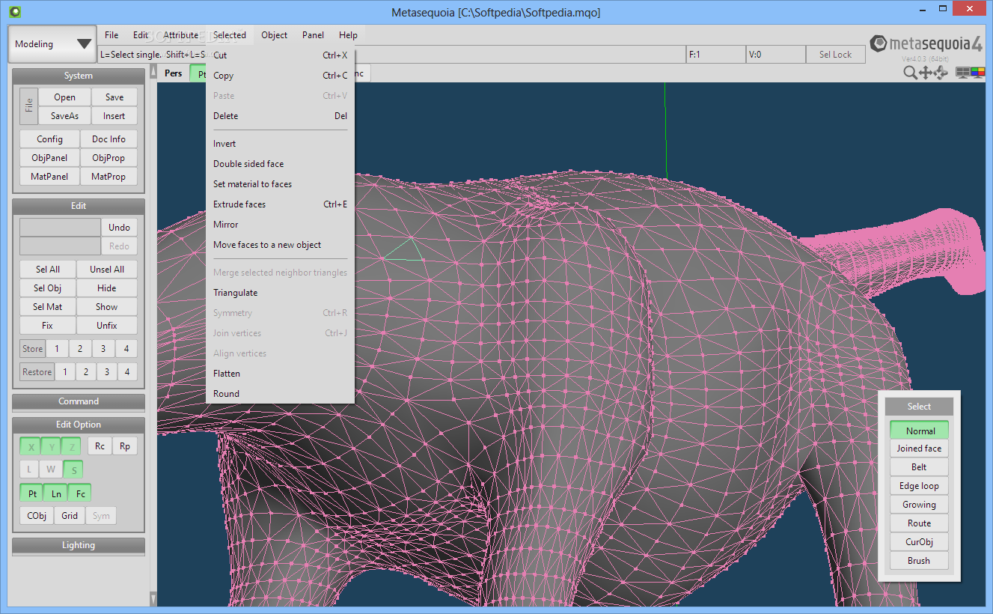Click the Unsel All button
Image resolution: width=993 pixels, height=614 pixels.
(x=107, y=270)
